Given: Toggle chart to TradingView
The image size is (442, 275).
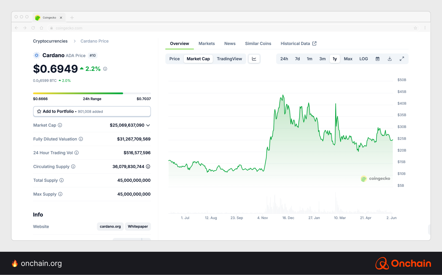Looking at the screenshot, I should [230, 59].
